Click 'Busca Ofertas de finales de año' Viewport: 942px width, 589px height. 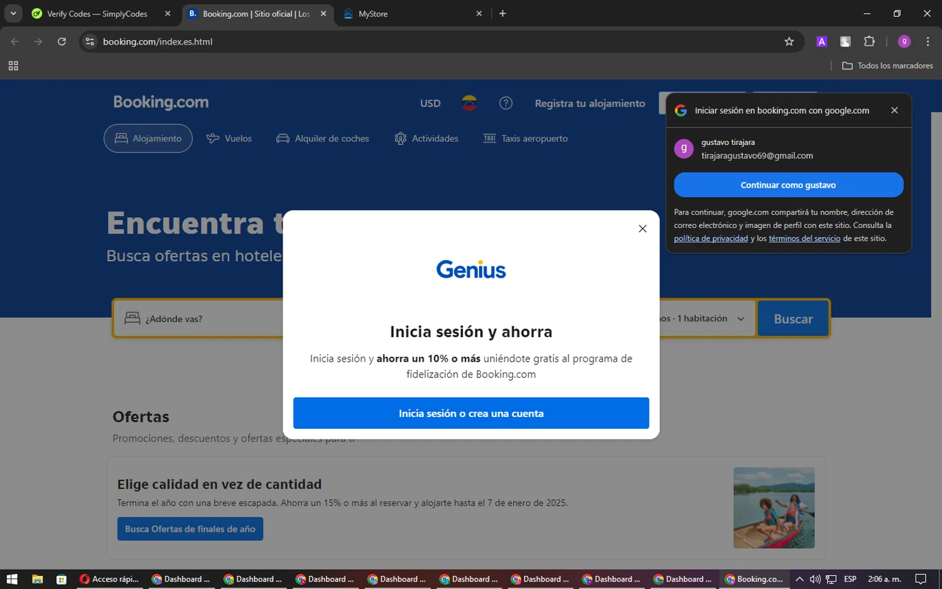[x=190, y=529]
